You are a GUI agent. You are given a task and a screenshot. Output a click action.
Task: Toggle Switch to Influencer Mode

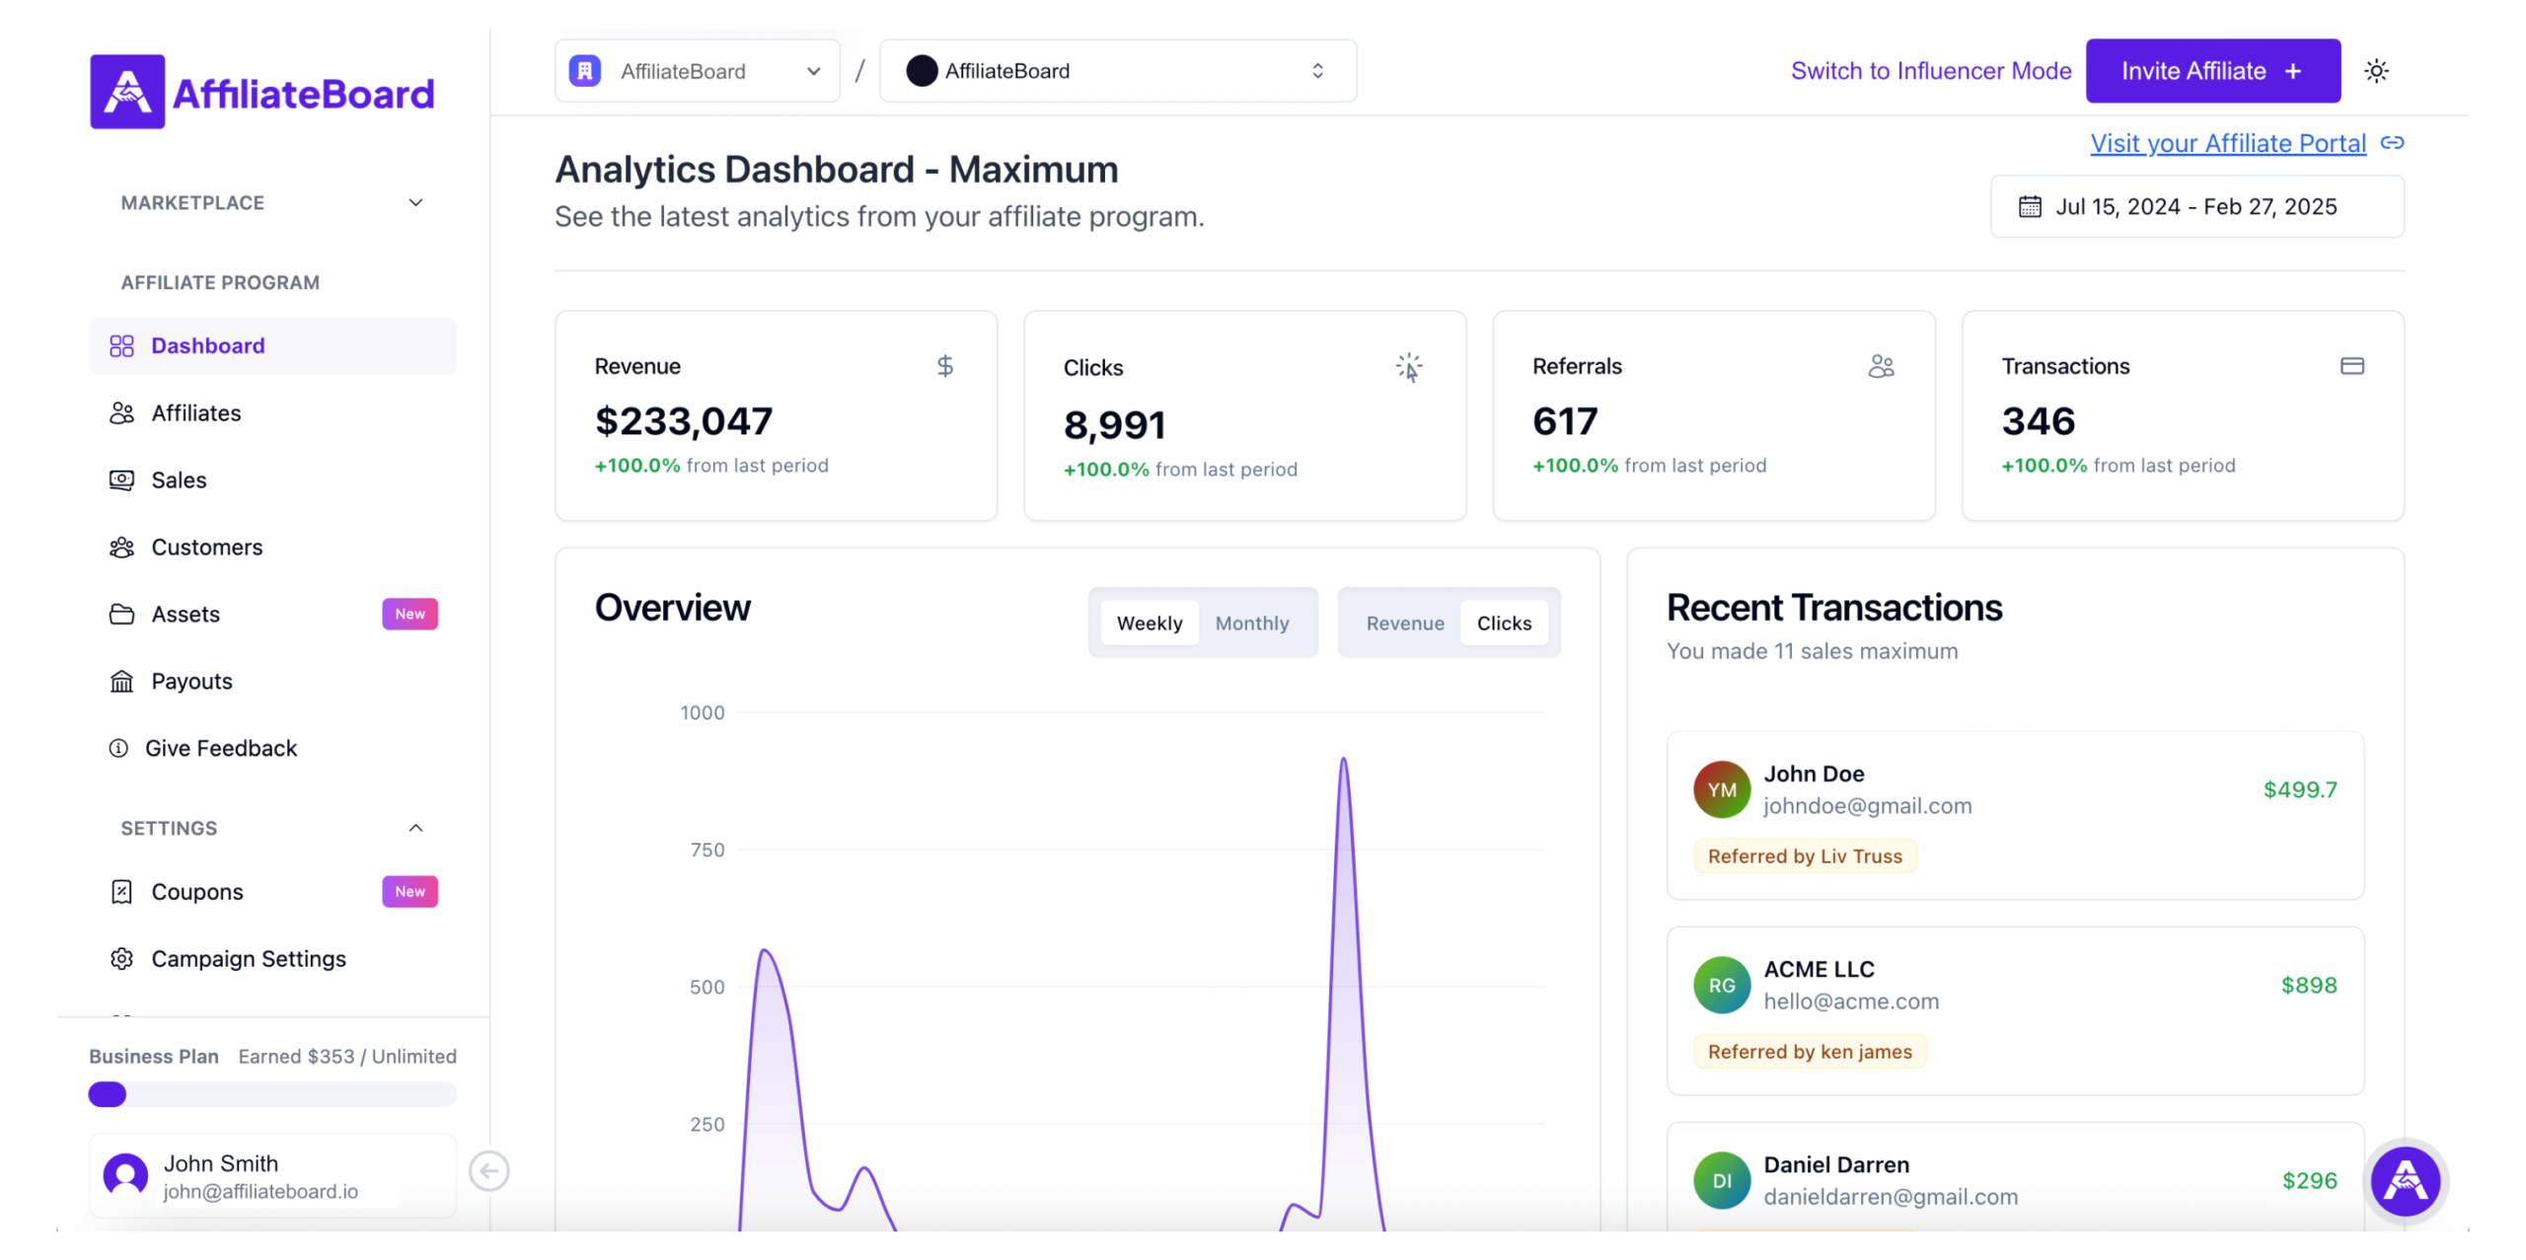(x=1930, y=70)
